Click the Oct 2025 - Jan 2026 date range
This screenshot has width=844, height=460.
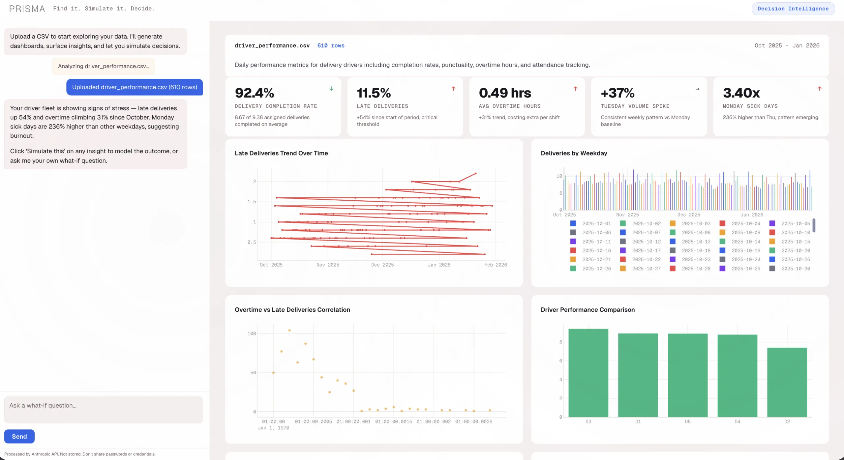[787, 45]
